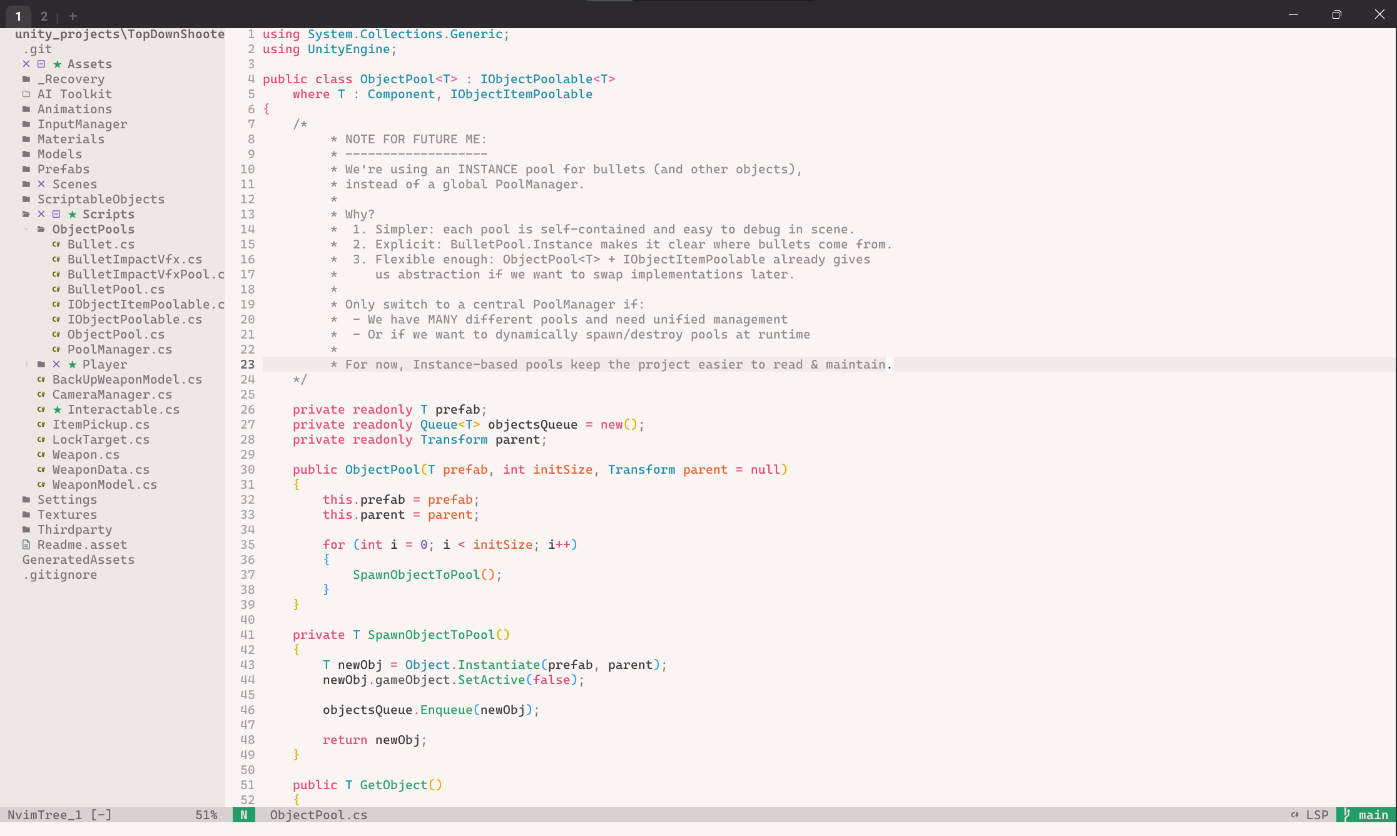The image size is (1397, 836).
Task: Click the C# icon beside BulletImpactVfx.cs
Action: (x=56, y=260)
